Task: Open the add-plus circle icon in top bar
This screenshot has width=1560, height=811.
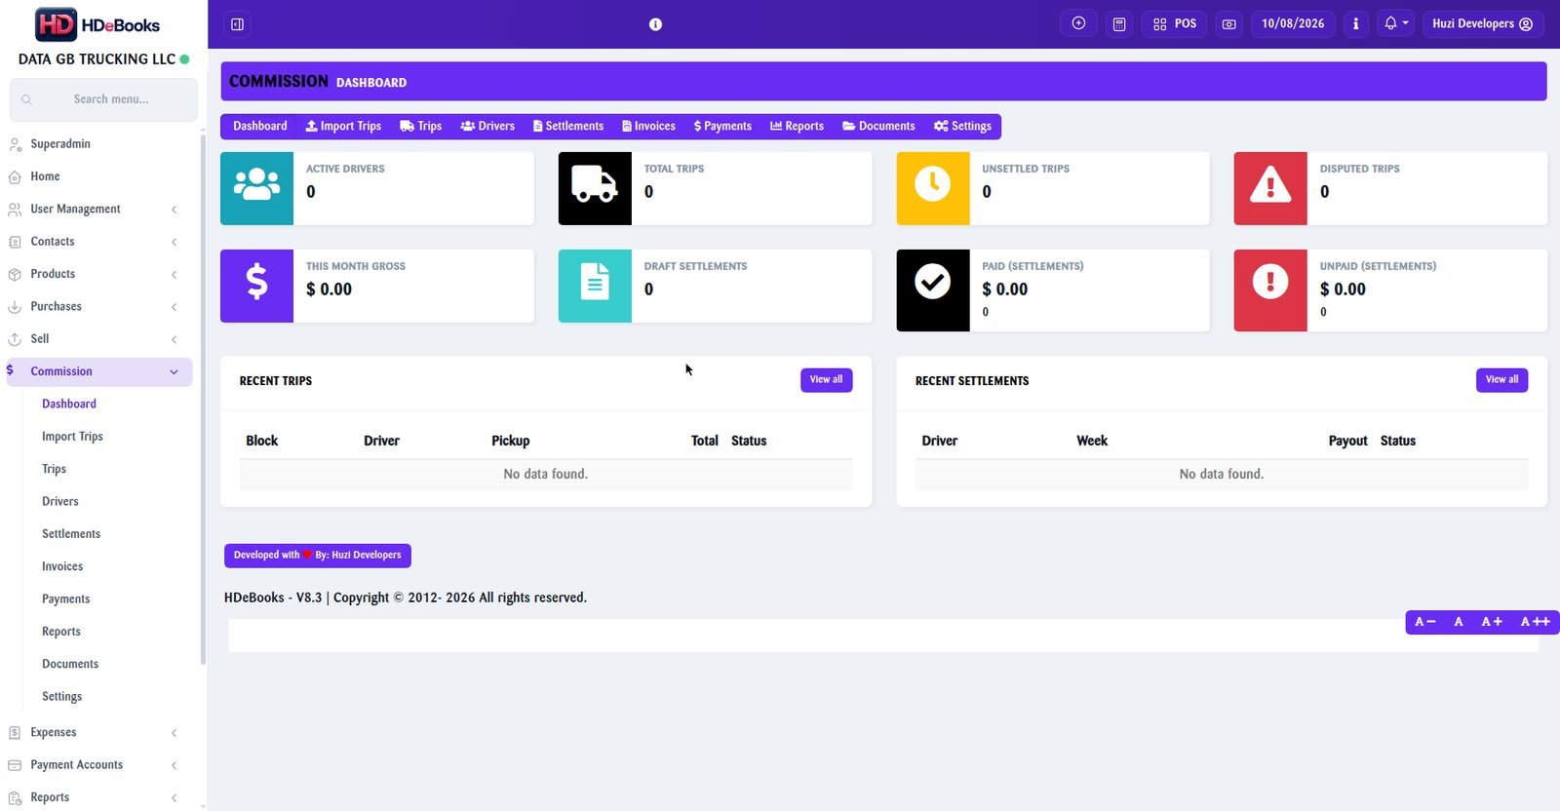Action: [x=1078, y=23]
